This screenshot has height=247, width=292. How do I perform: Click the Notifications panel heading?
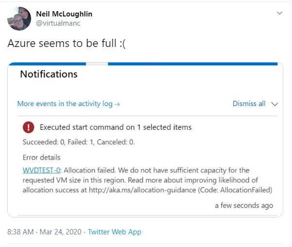click(x=49, y=74)
